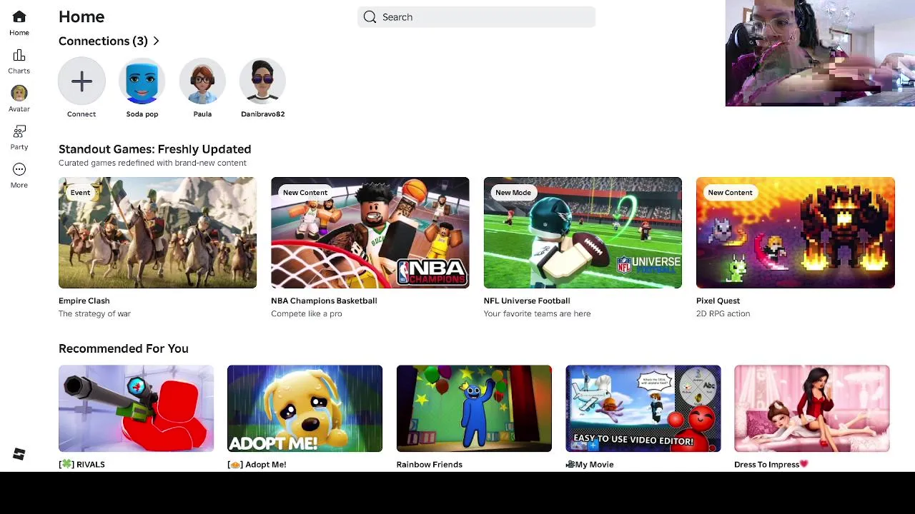Open the RIVALS game thumbnail
Viewport: 915px width, 514px height.
coord(136,408)
